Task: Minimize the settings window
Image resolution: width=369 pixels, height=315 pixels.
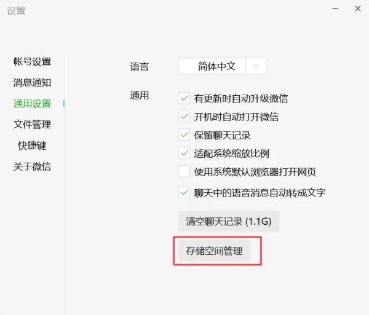Action: tap(335, 9)
